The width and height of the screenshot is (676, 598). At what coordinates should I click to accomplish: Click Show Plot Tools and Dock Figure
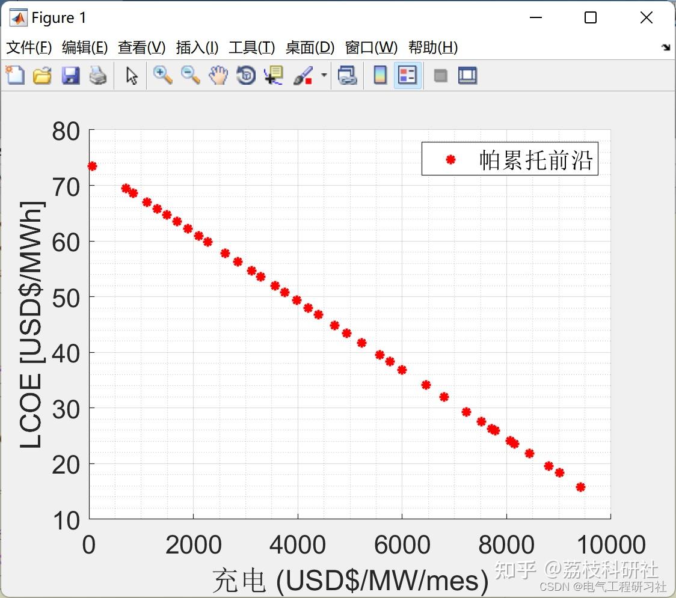[467, 75]
